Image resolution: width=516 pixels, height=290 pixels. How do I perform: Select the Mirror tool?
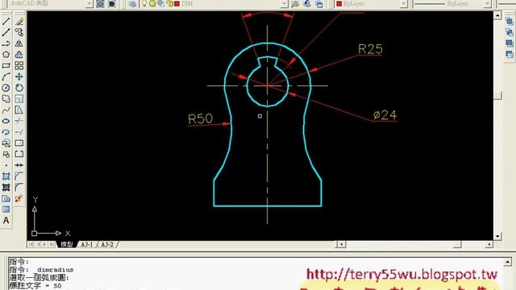point(19,43)
